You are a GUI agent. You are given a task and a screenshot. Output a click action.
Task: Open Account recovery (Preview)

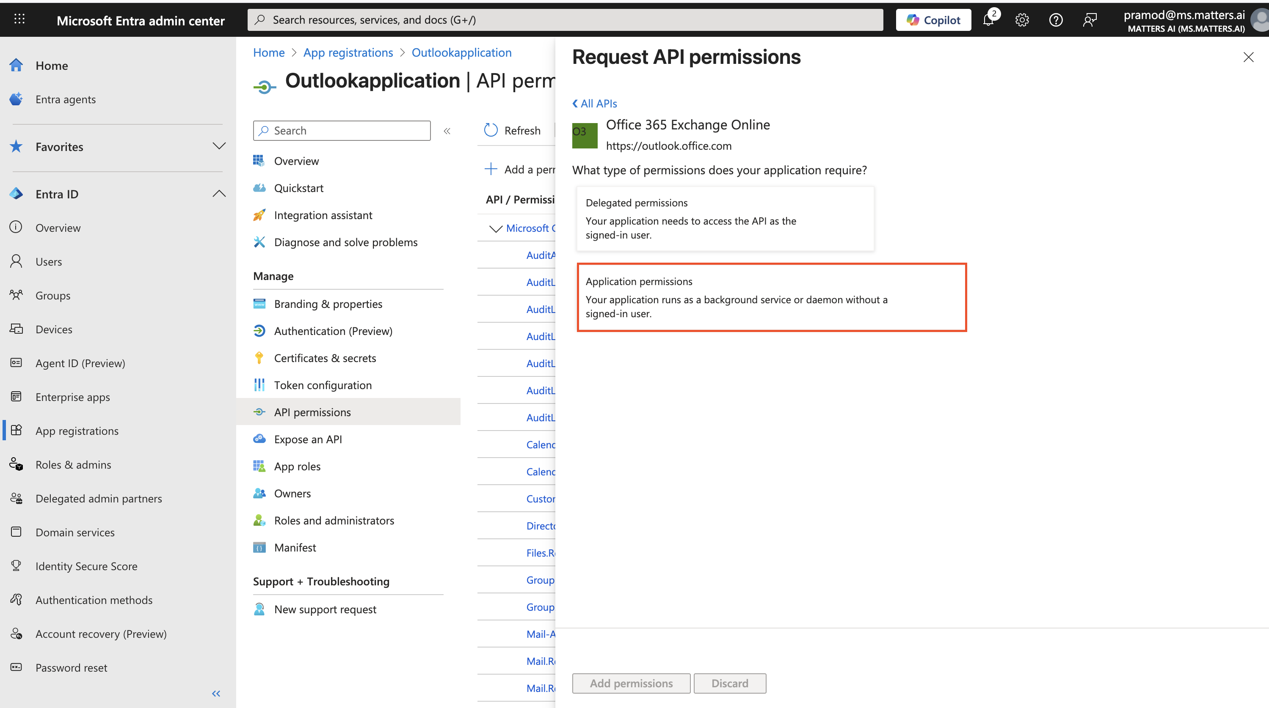click(x=101, y=634)
